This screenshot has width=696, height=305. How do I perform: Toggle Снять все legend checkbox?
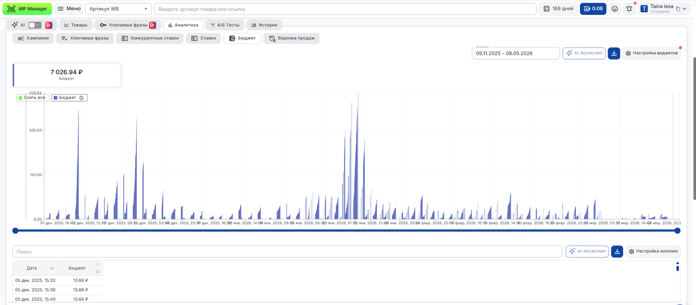point(20,98)
